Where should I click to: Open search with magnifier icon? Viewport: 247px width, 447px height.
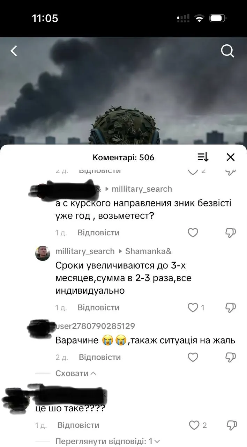coord(227,51)
